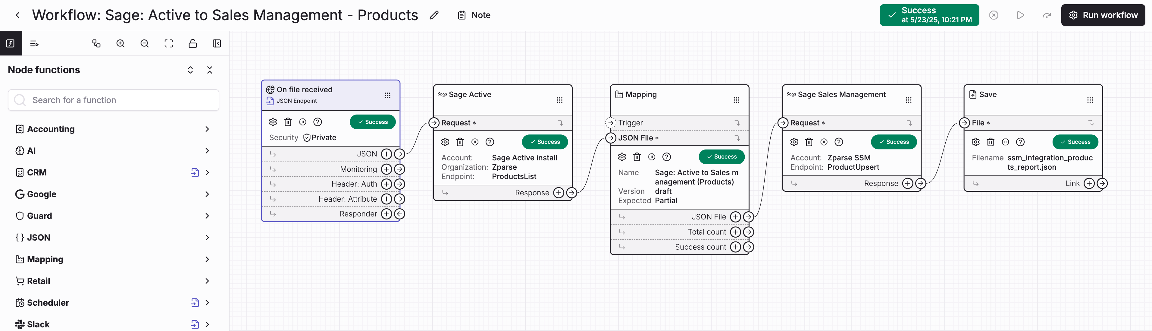Collapse the side panel icon
The image size is (1152, 331).
coord(217,43)
